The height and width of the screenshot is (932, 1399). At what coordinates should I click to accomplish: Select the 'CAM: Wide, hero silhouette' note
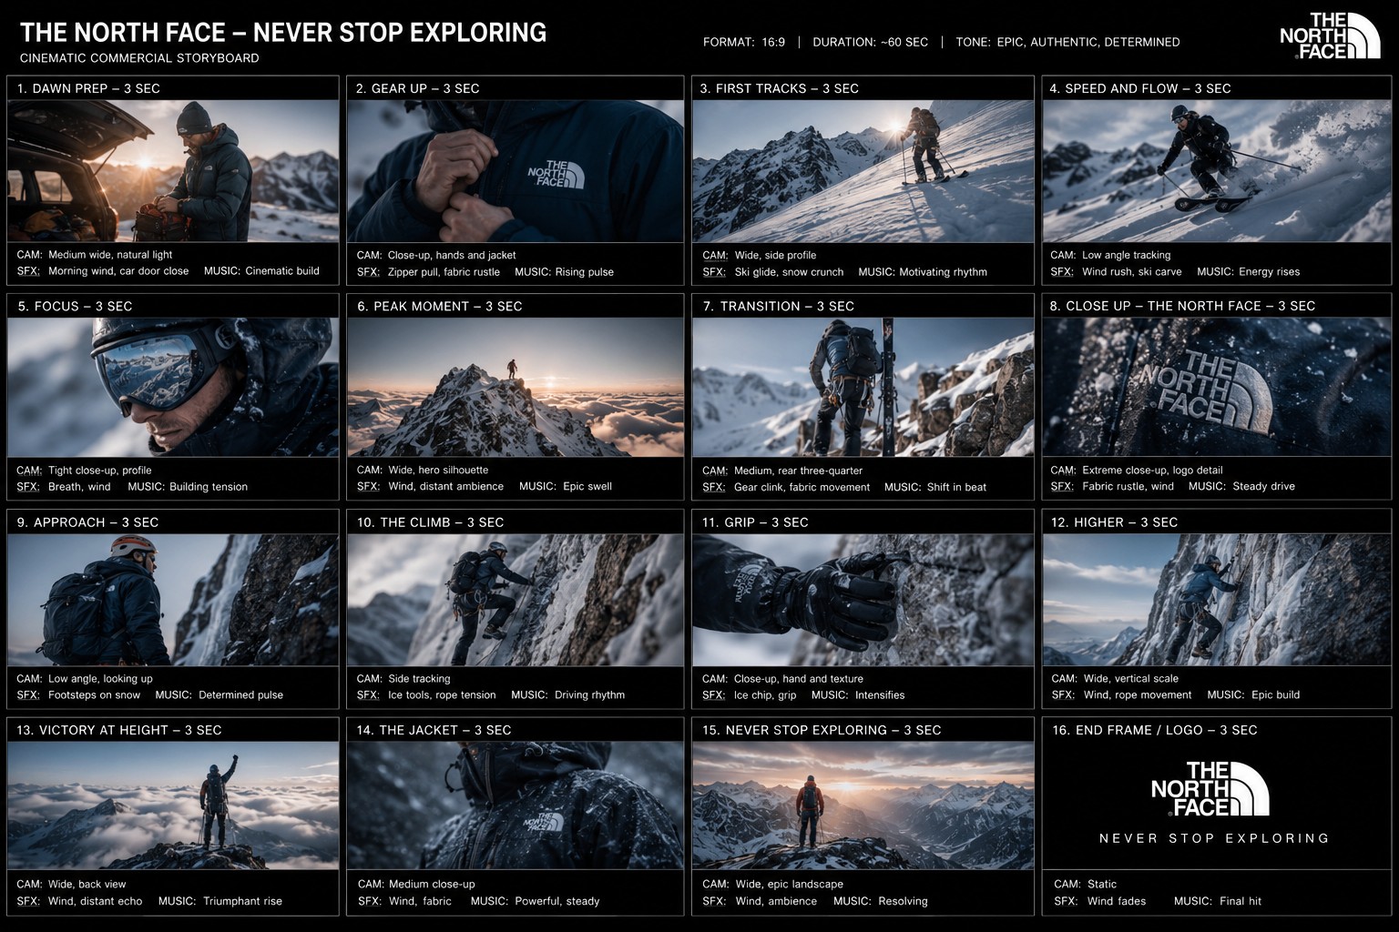[423, 470]
